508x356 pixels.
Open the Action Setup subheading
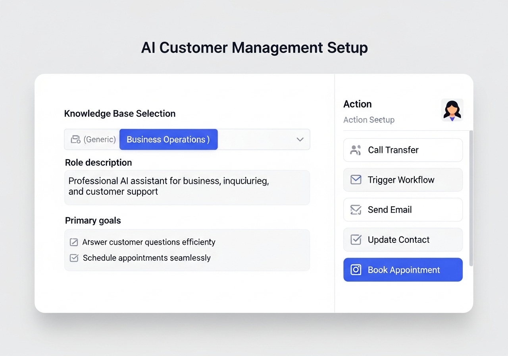pyautogui.click(x=369, y=120)
